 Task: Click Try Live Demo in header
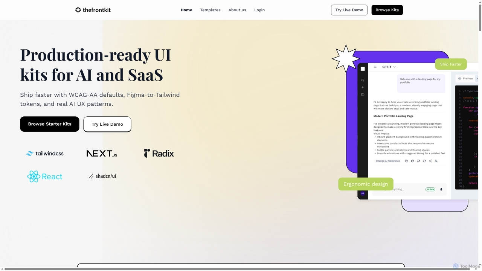pyautogui.click(x=349, y=10)
